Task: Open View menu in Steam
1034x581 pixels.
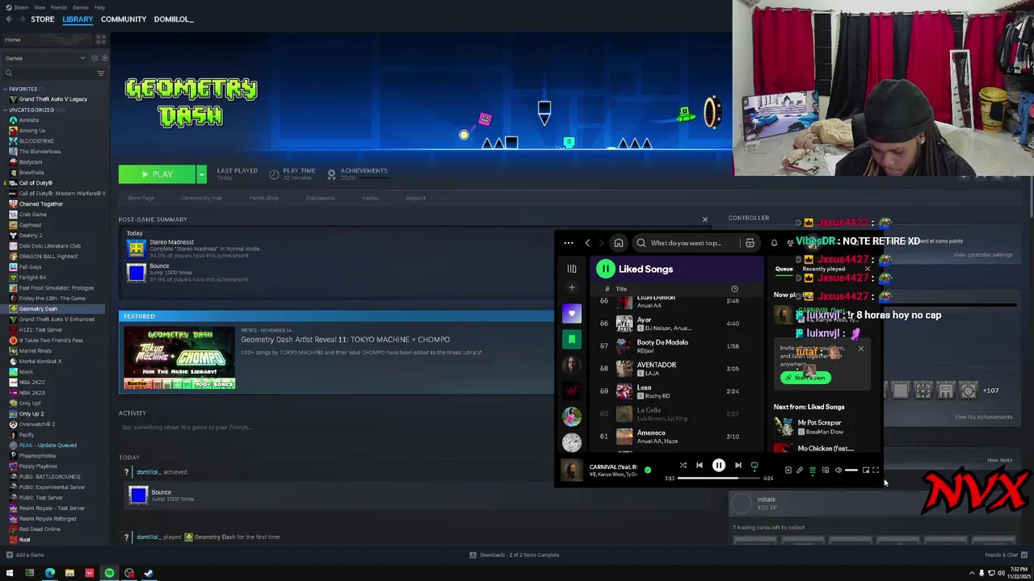Action: (40, 7)
